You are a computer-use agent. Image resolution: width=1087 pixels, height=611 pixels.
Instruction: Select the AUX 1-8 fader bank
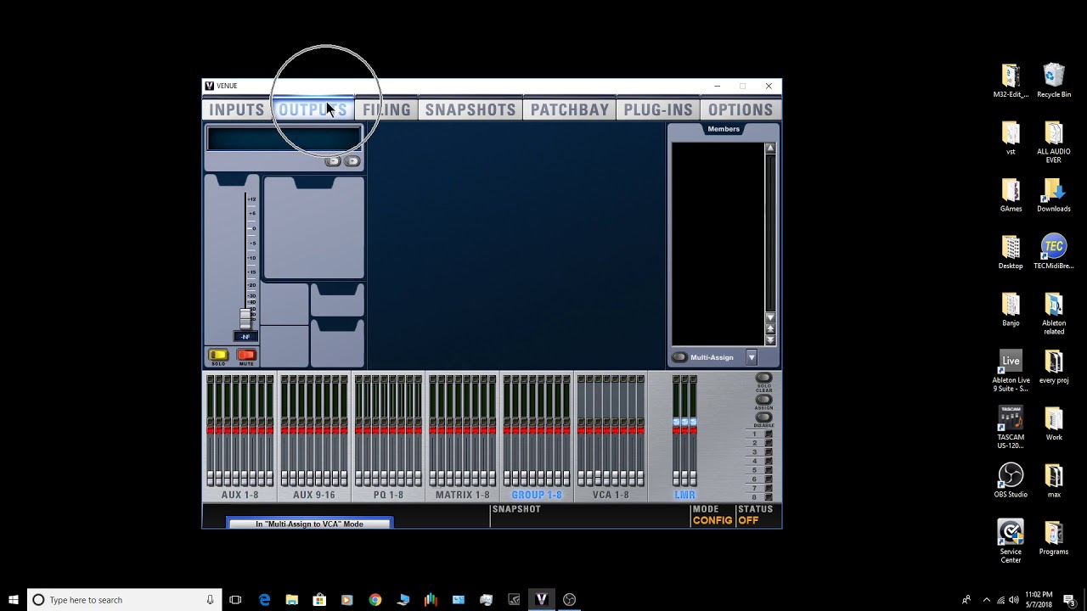click(239, 495)
